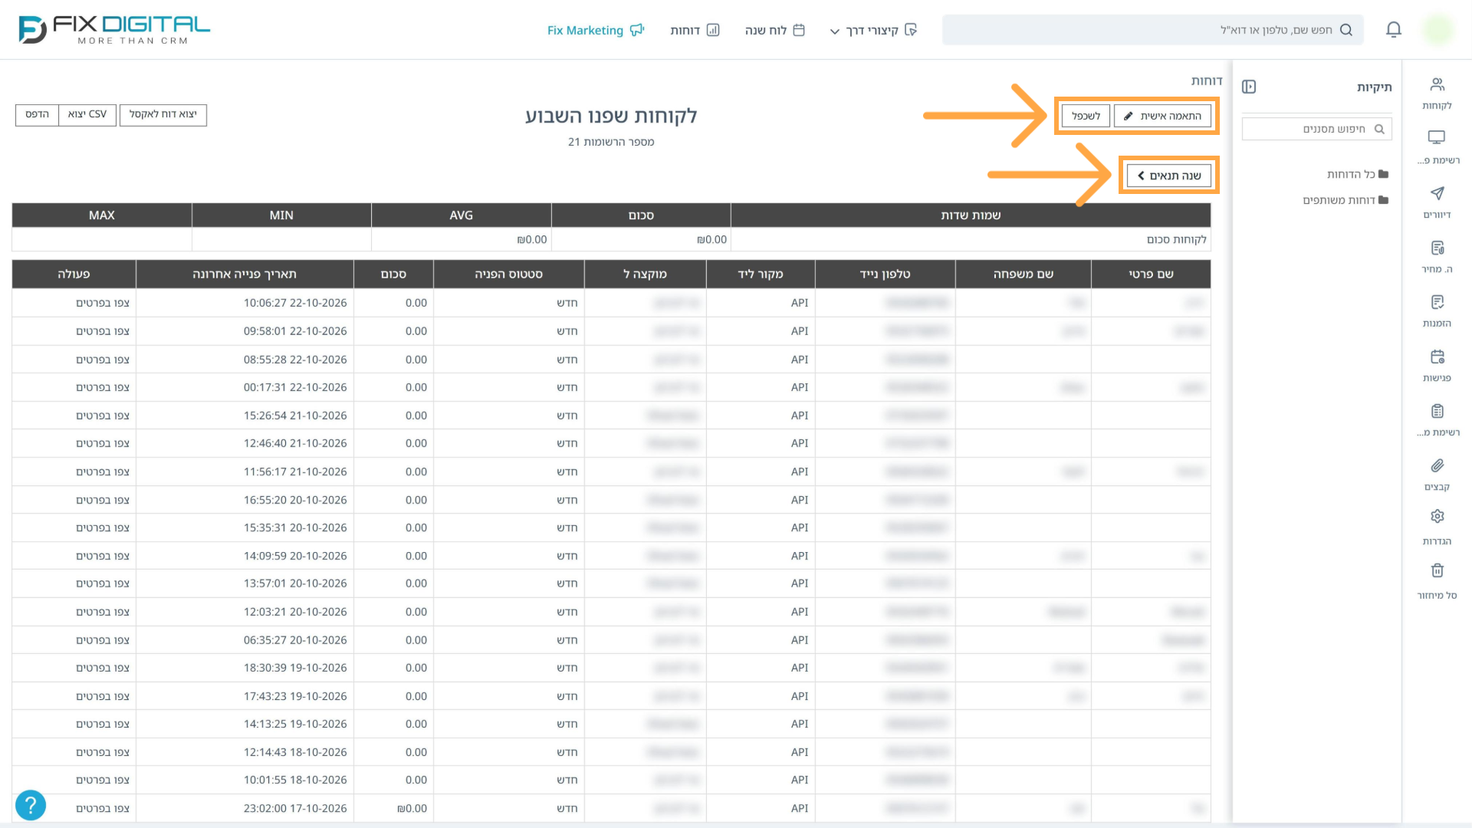Click the תאריך פנייה אחרונה column header
This screenshot has height=828, width=1472.
pos(245,274)
